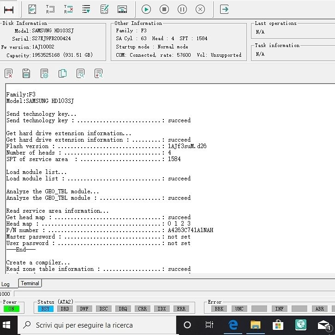Open the Windows Start menu
The width and height of the screenshot is (335, 335).
coord(6,325)
